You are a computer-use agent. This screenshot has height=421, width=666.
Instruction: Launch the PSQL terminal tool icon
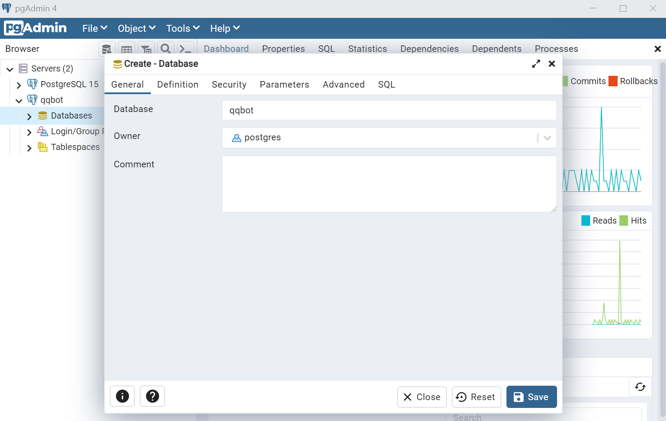[x=185, y=49]
